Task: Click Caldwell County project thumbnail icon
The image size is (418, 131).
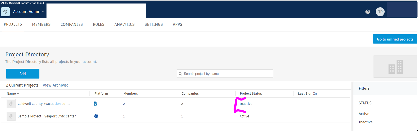Action: (x=11, y=104)
